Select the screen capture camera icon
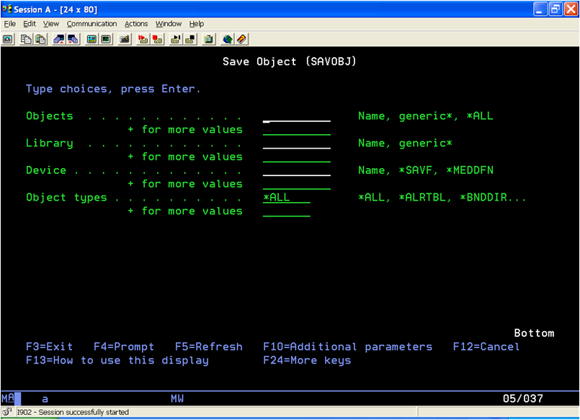Screen dimensions: 580x420 [7, 39]
